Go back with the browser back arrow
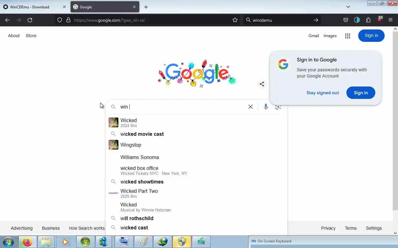This screenshot has width=398, height=248. 7,20
